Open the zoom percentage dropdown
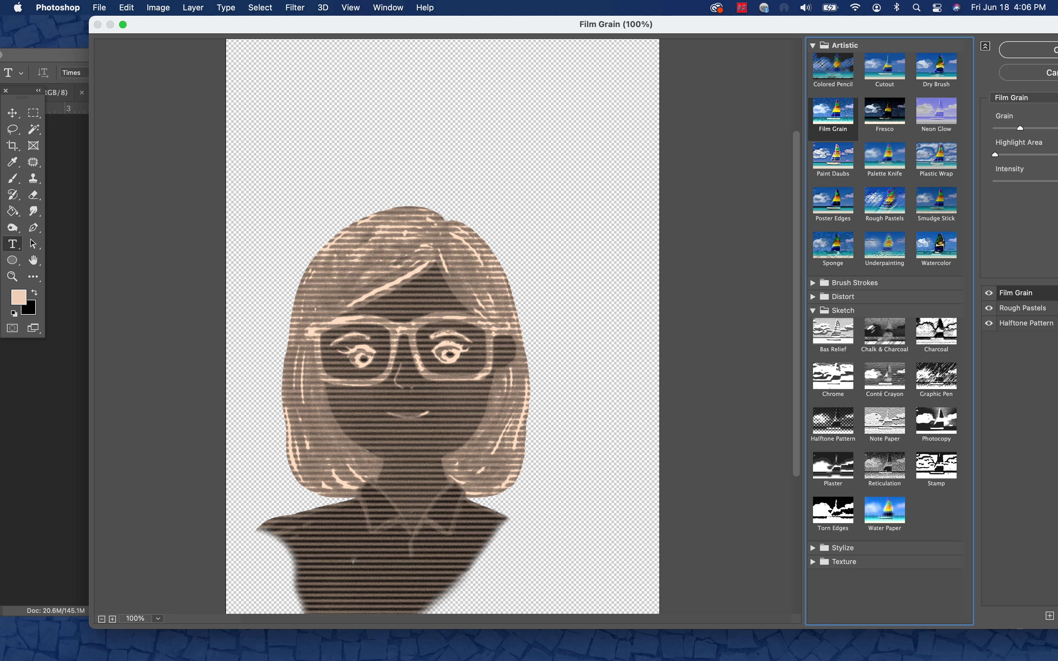 tap(158, 619)
